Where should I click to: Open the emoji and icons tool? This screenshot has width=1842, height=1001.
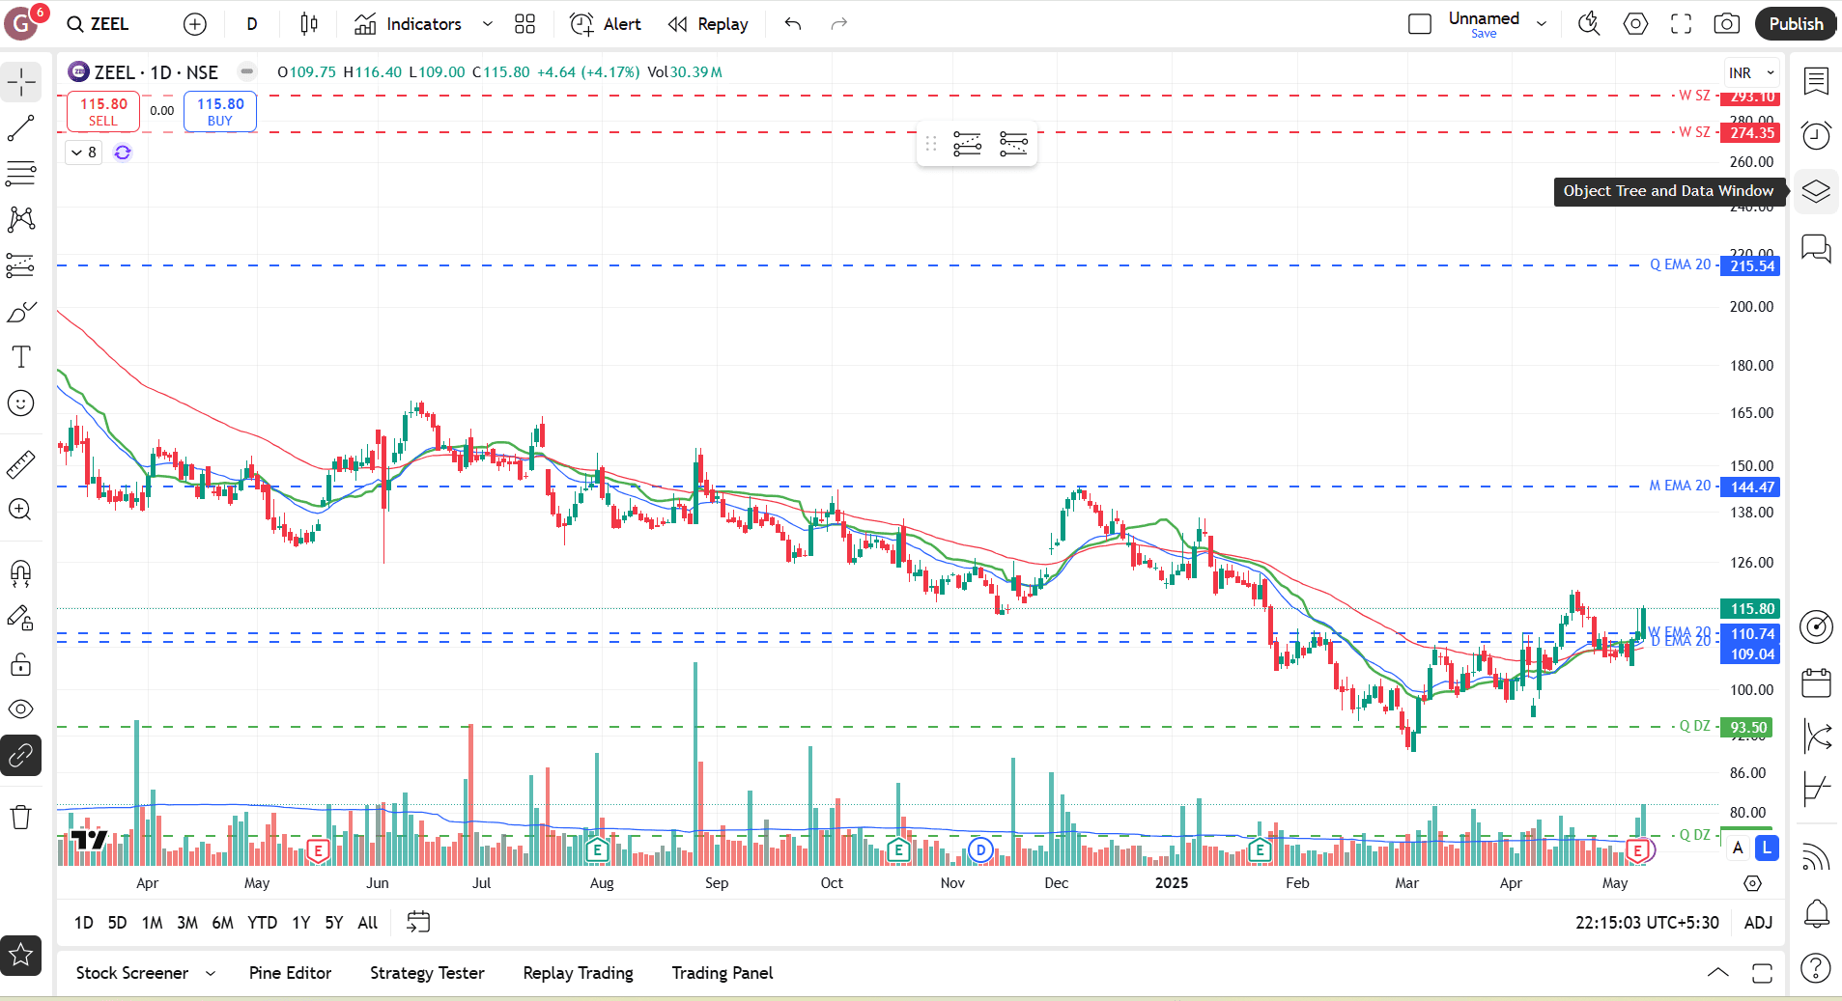[x=21, y=403]
